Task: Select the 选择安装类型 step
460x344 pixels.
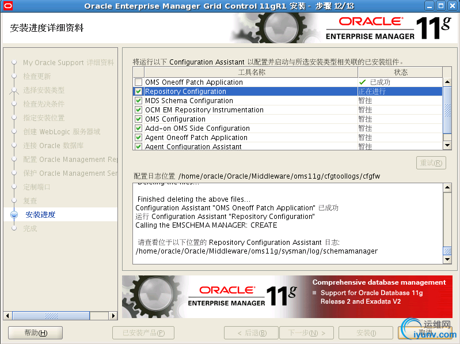Action: coord(44,90)
